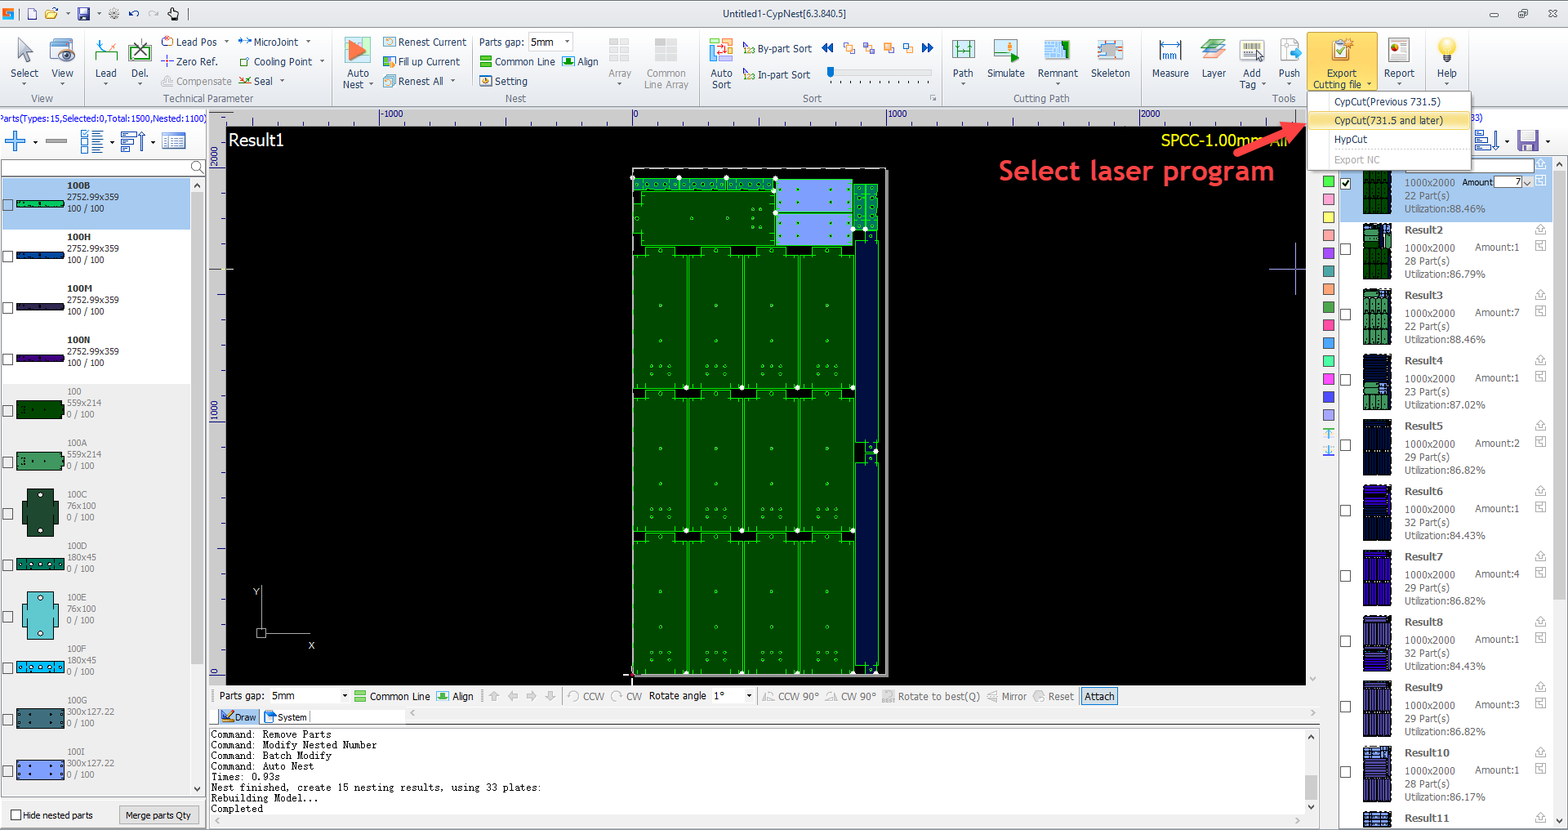The height and width of the screenshot is (830, 1568).
Task: Select the yellow layer color swatch
Action: click(x=1329, y=217)
